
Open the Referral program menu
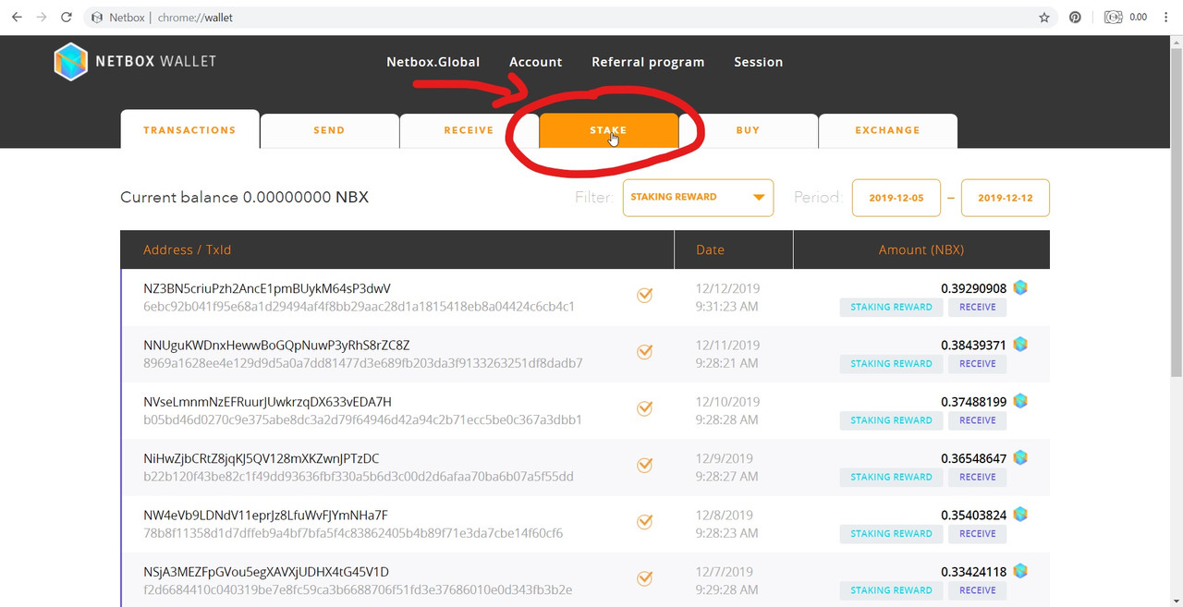pos(648,62)
